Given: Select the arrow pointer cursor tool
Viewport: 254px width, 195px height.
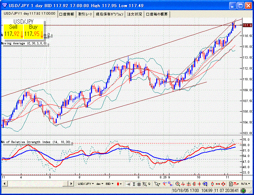Looking at the screenshot, I should click(x=157, y=184).
